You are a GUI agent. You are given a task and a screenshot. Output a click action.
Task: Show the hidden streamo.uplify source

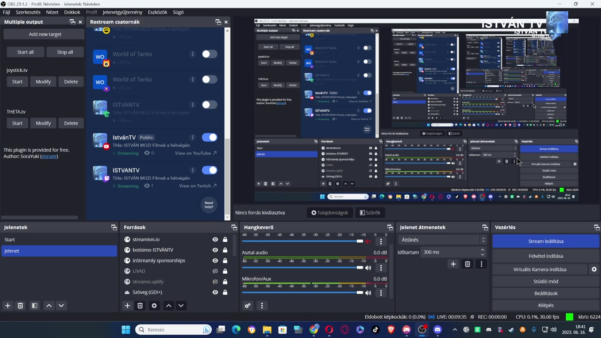point(215,282)
